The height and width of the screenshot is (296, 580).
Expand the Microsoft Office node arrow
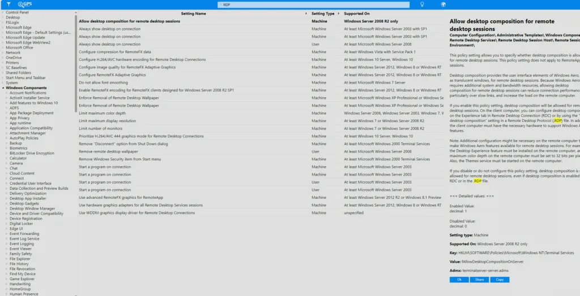[3, 47]
